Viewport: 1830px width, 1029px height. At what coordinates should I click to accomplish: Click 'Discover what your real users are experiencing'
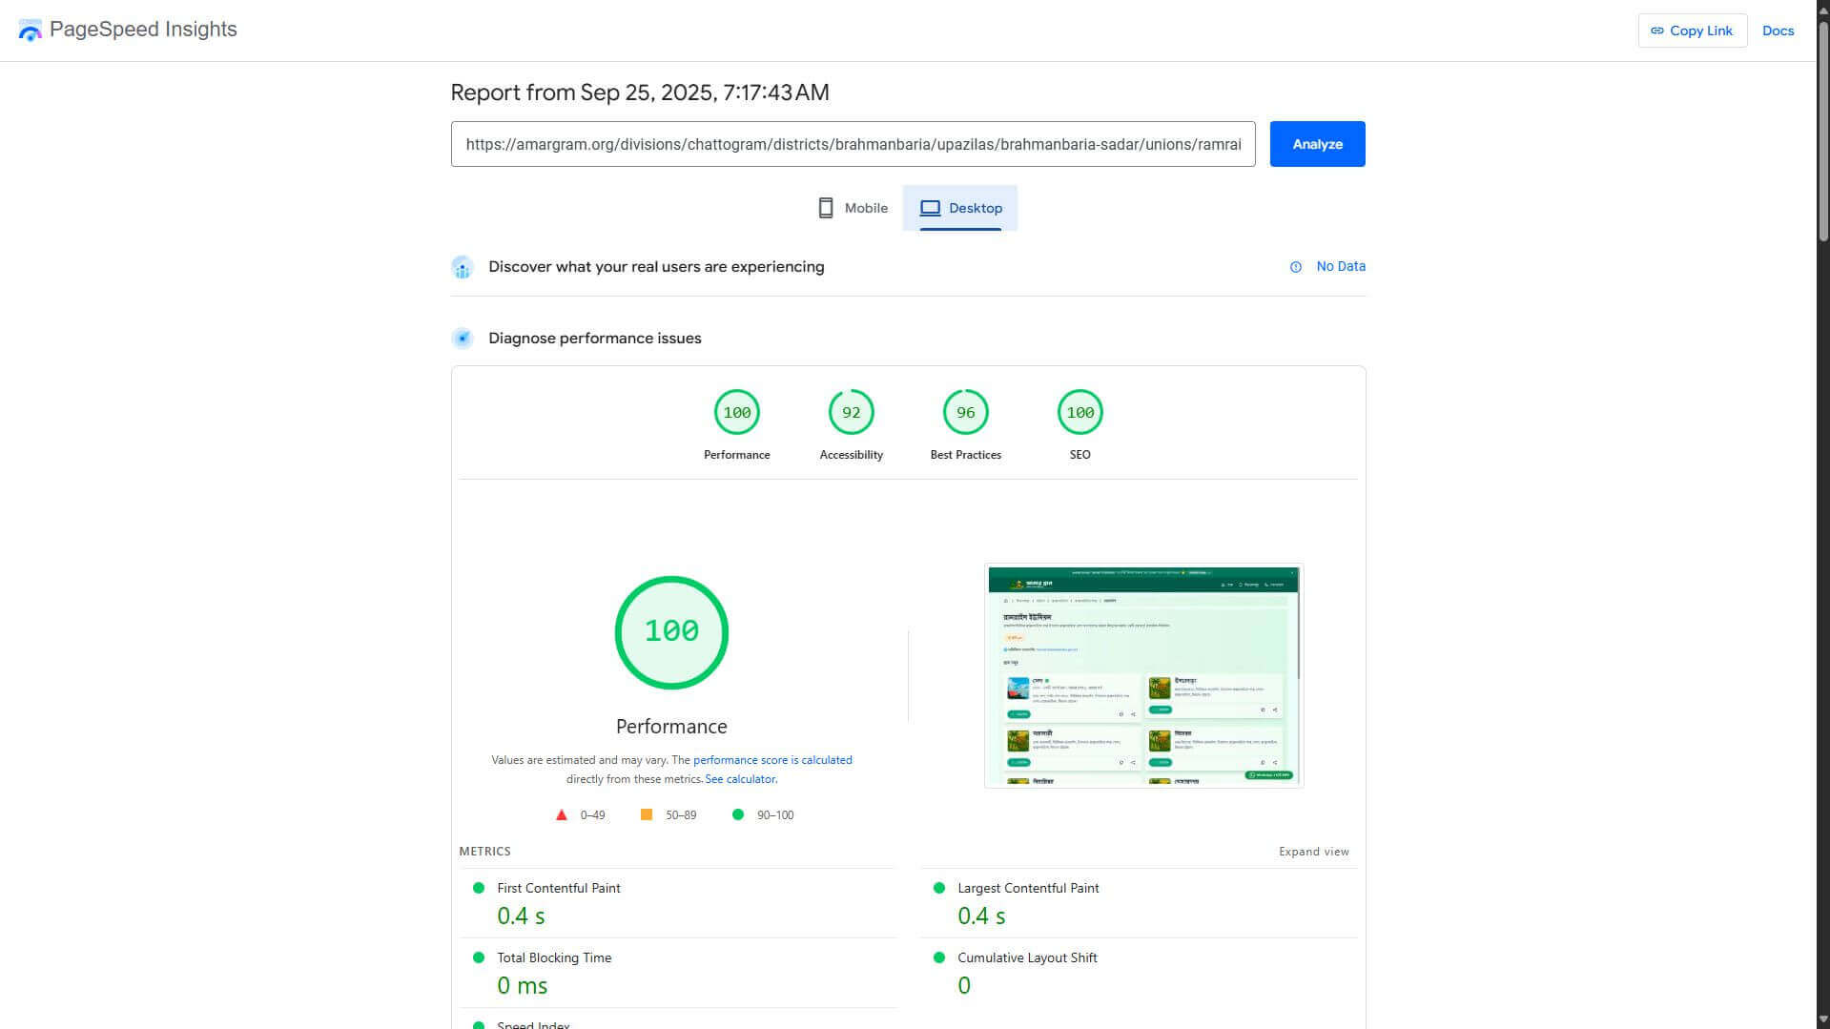(656, 267)
